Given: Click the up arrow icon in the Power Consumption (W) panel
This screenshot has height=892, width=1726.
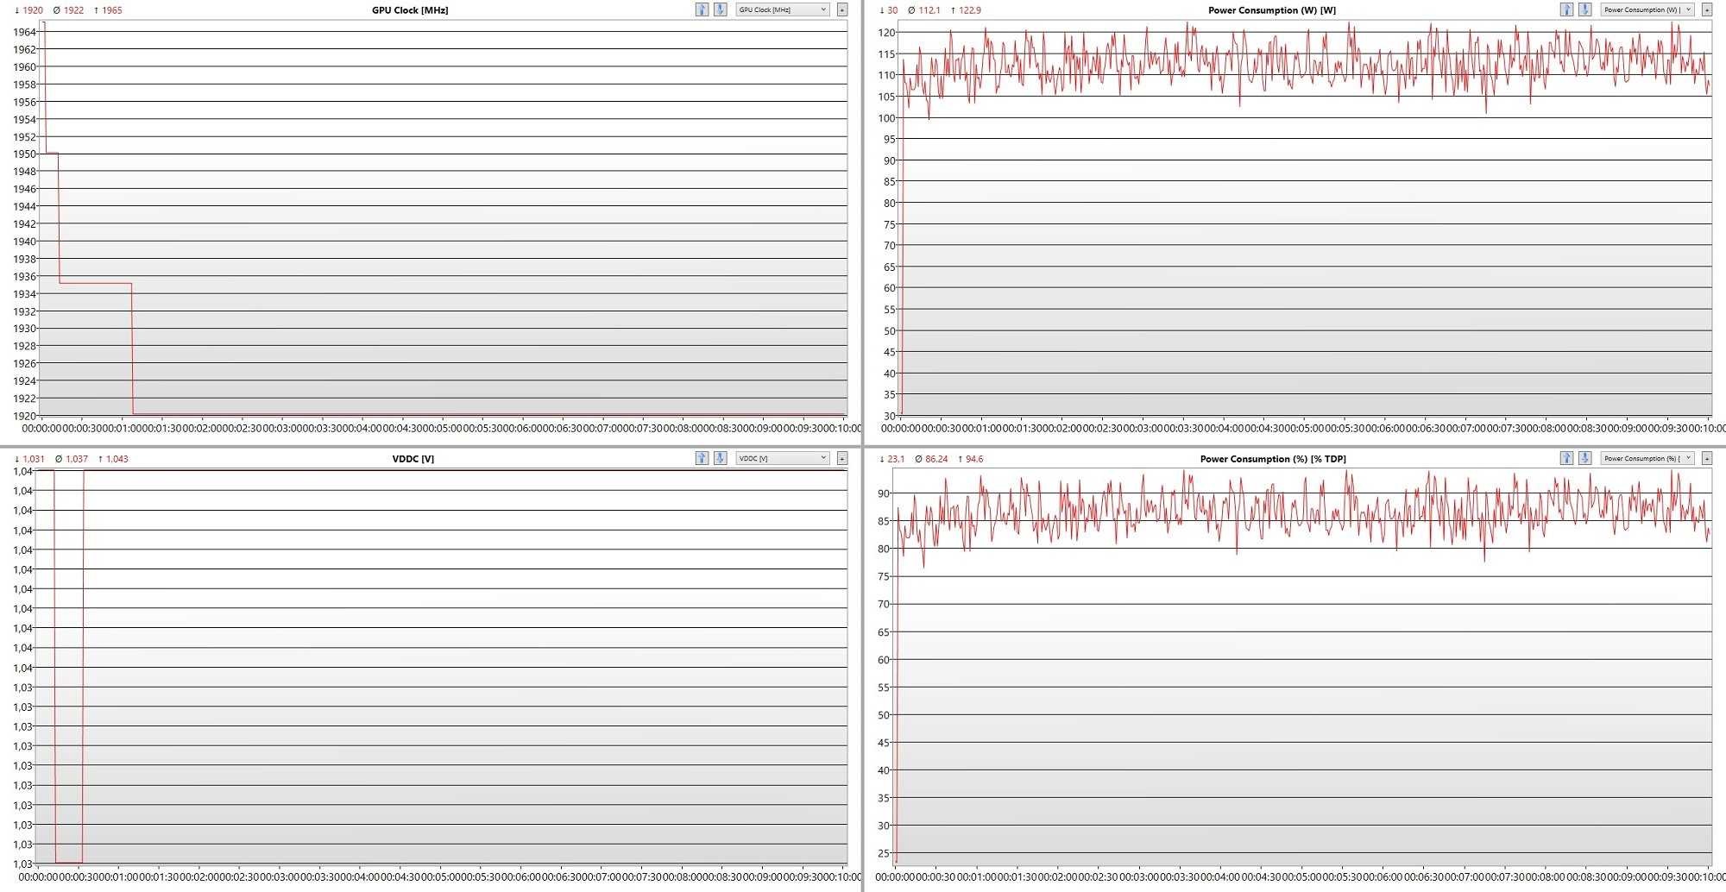Looking at the screenshot, I should click(x=1566, y=9).
